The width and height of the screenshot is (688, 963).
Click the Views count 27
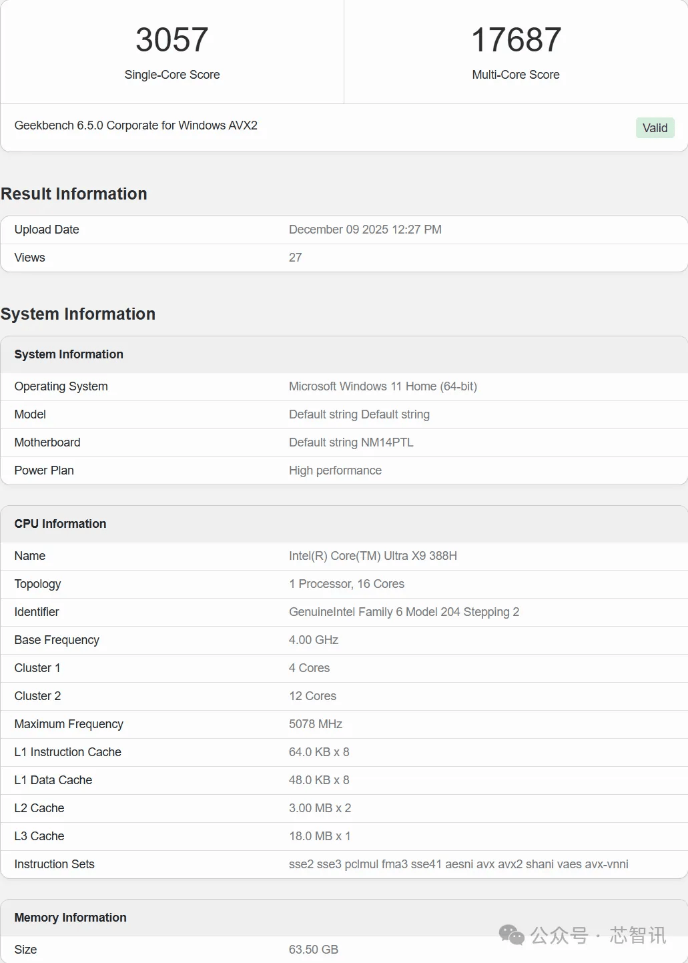click(295, 258)
